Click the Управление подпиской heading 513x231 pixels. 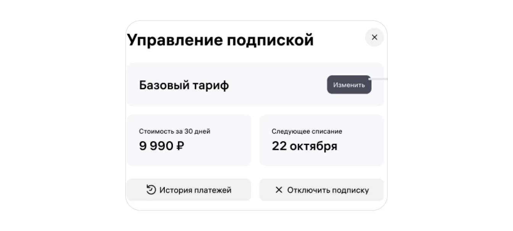(220, 40)
